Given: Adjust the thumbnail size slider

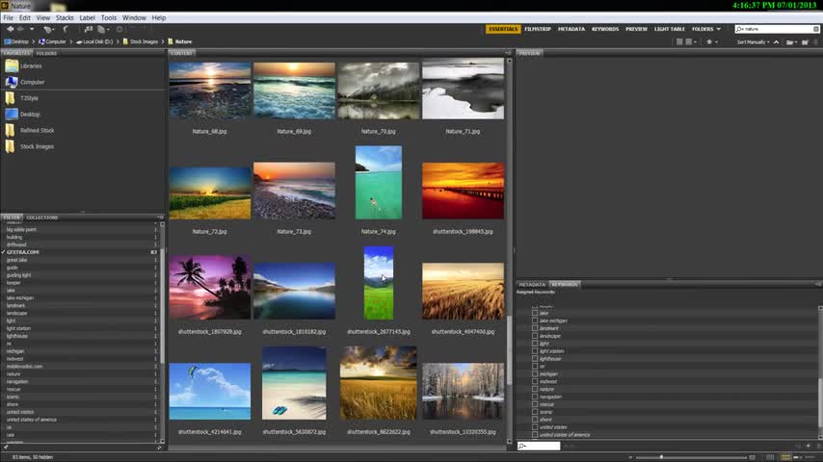Looking at the screenshot, I should pos(661,456).
